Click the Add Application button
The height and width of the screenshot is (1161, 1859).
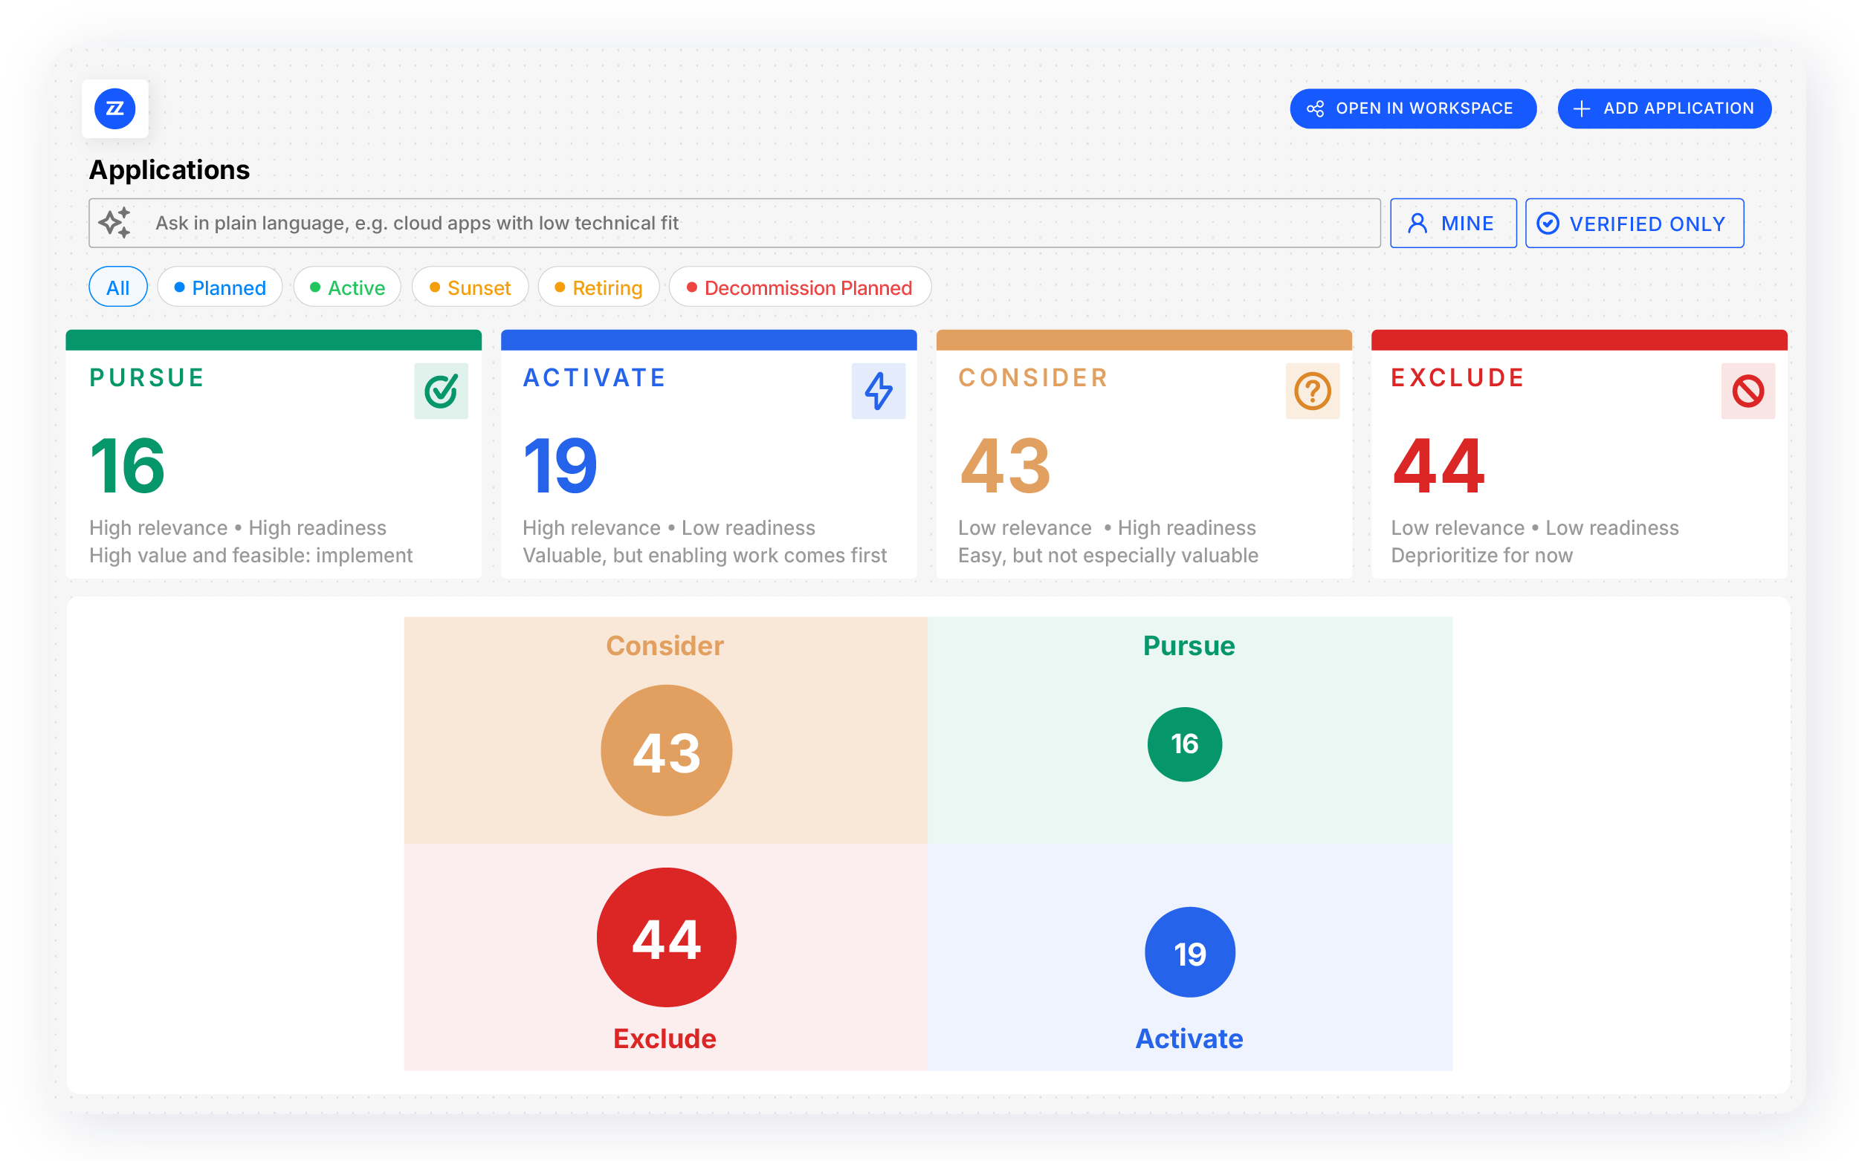pyautogui.click(x=1664, y=109)
